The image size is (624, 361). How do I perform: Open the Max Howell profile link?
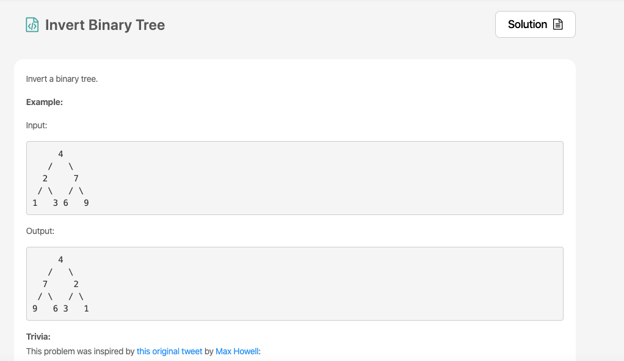(237, 351)
